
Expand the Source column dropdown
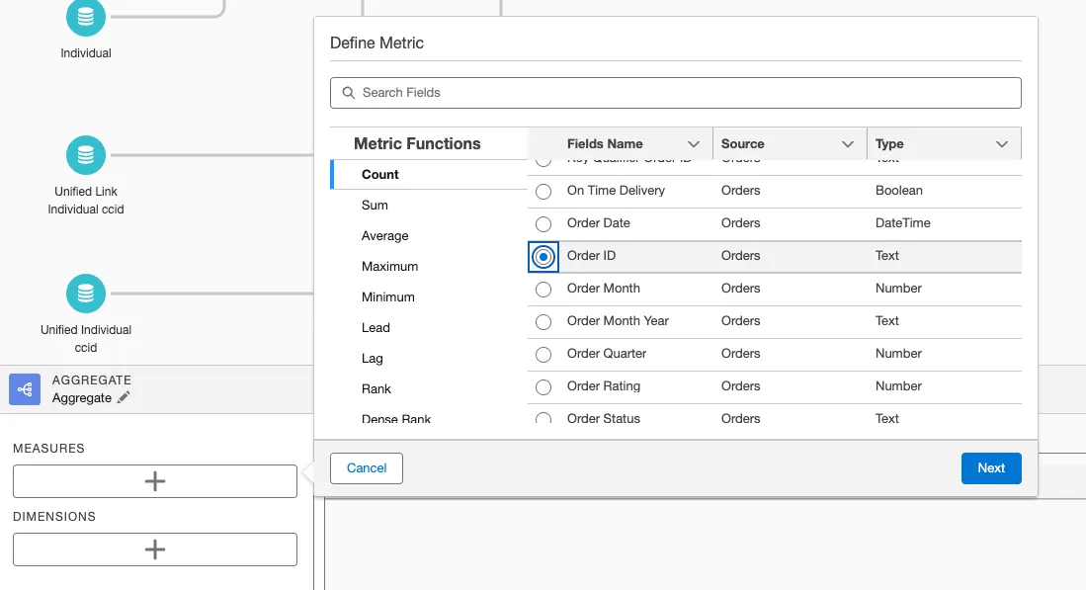tap(847, 144)
